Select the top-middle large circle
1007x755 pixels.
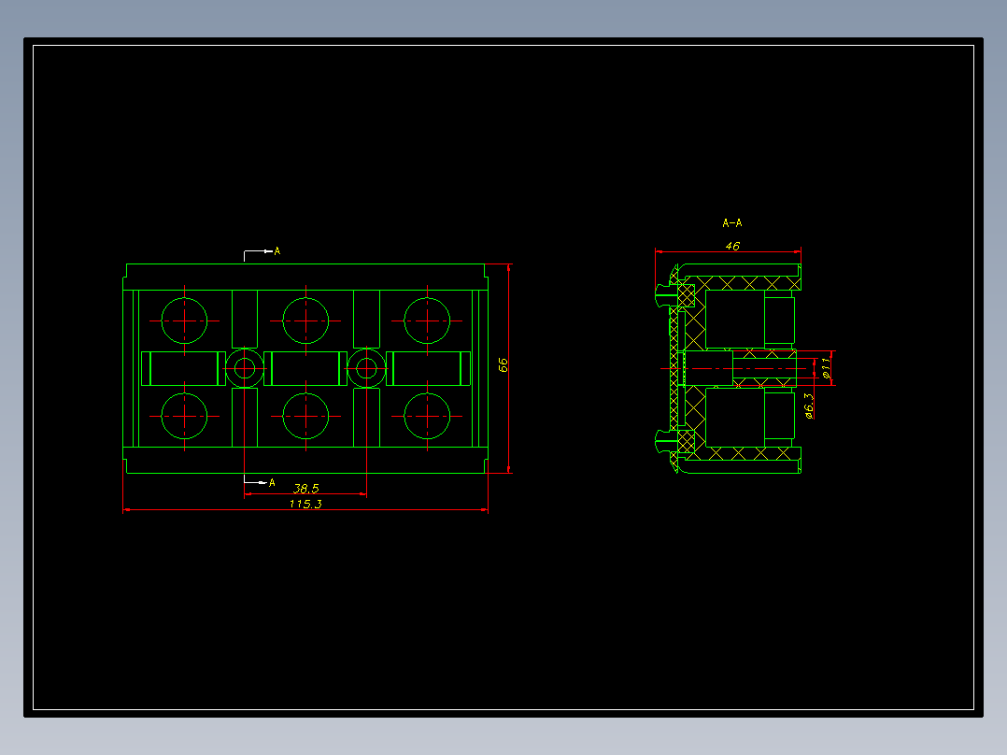tap(305, 321)
